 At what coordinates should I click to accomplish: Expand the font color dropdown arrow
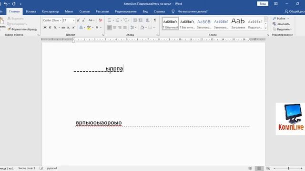[101, 28]
